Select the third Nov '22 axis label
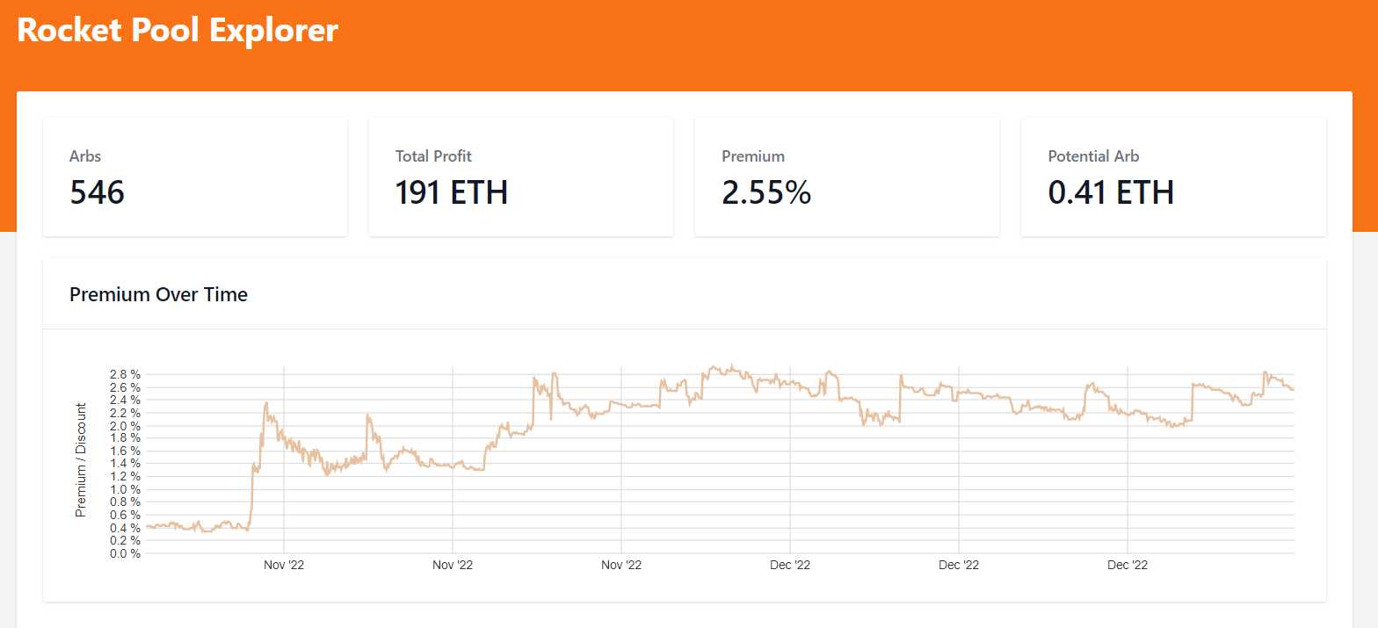The image size is (1378, 628). [620, 565]
